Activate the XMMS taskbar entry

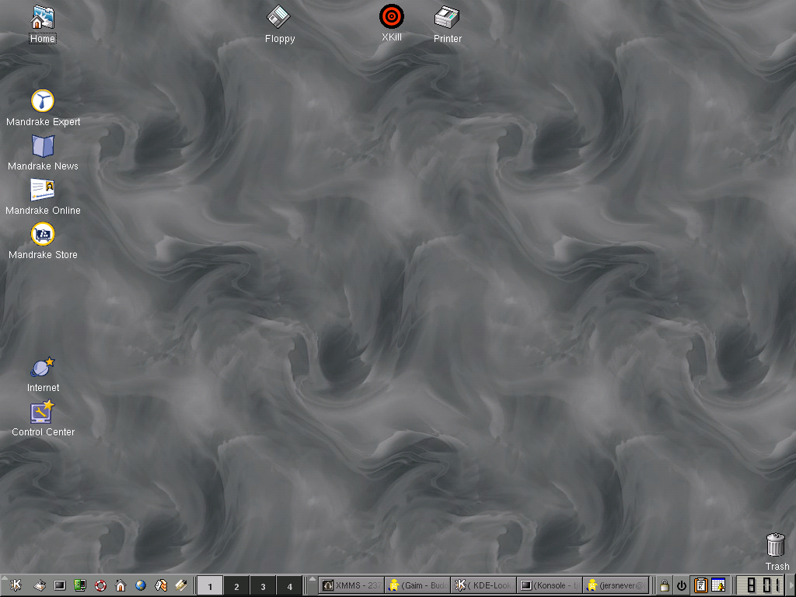(351, 586)
